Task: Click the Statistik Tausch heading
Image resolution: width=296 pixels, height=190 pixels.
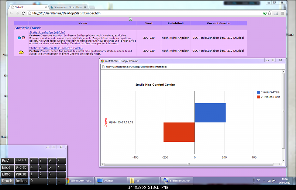Action: [x=28, y=28]
